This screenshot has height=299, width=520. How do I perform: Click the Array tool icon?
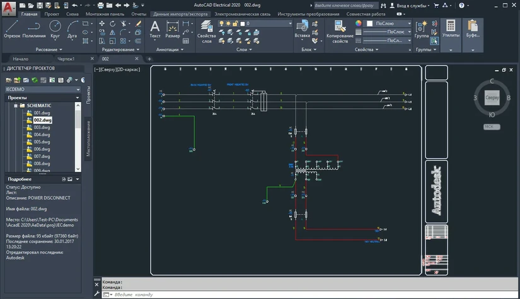click(123, 41)
